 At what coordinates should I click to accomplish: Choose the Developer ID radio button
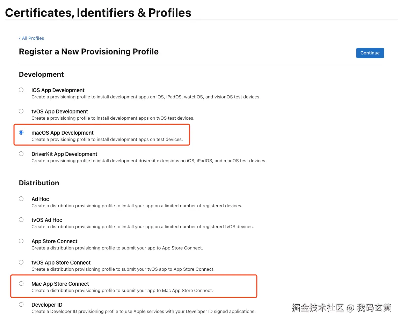point(21,305)
